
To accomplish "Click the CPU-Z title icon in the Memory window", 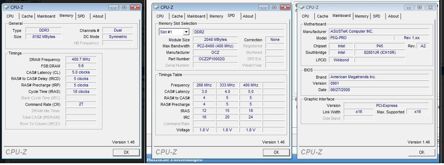I will [6, 7].
